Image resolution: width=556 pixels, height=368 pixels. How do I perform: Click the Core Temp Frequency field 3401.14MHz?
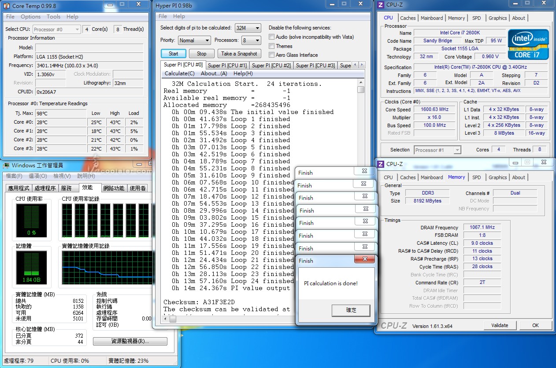point(89,65)
